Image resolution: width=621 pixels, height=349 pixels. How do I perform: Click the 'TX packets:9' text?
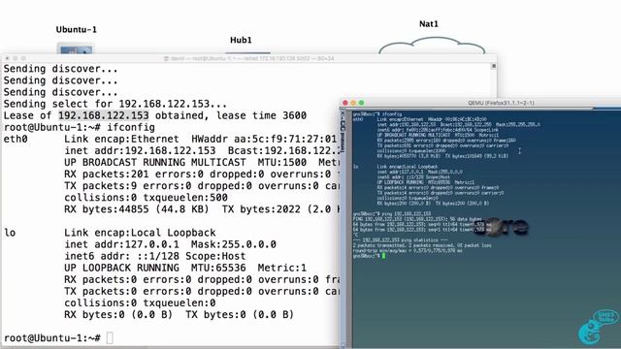click(x=101, y=186)
